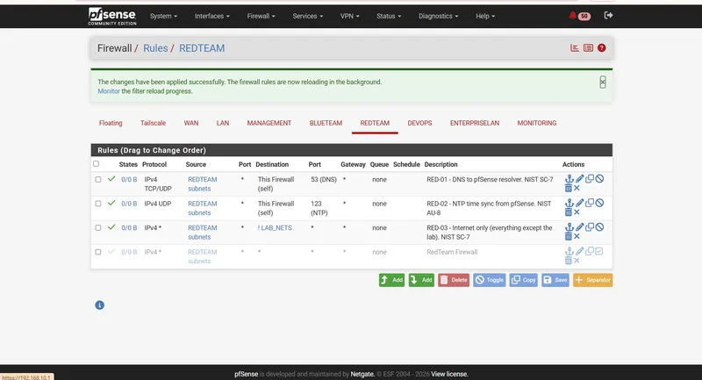This screenshot has height=380, width=702.
Task: Check the box for the RED-02 NTP rule
Action: 98,204
